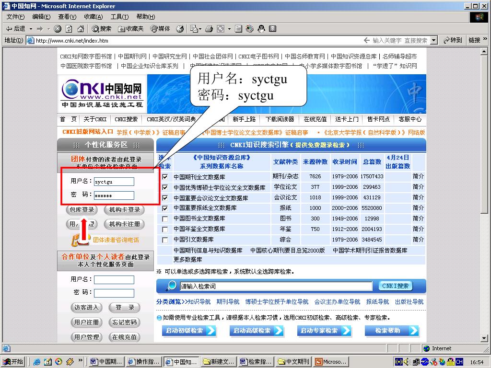The image size is (491, 368).
Task: Click the personal 登录 button
Action: click(x=124, y=308)
